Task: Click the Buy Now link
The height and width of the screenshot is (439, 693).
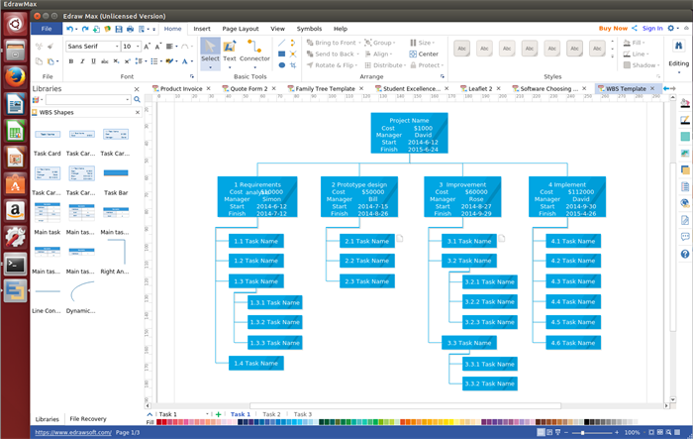Action: 613,29
